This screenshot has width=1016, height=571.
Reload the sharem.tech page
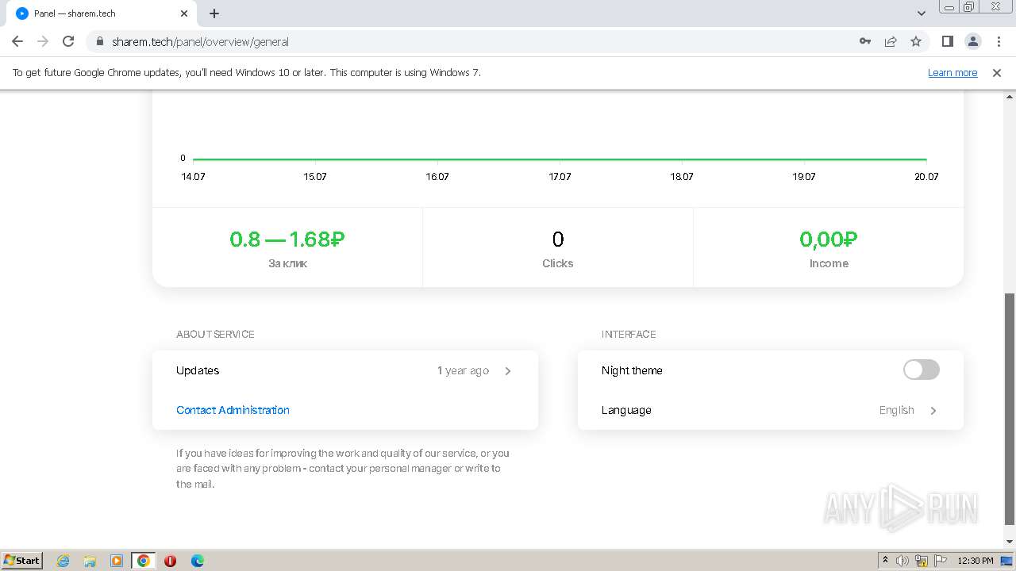pyautogui.click(x=68, y=41)
